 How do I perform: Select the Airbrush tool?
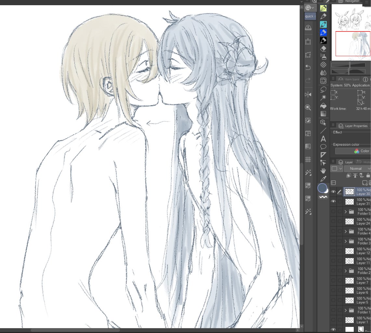click(323, 57)
